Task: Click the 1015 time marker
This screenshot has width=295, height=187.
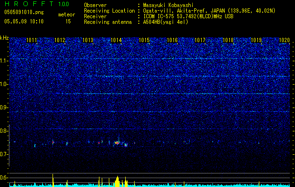Action: [x=144, y=40]
